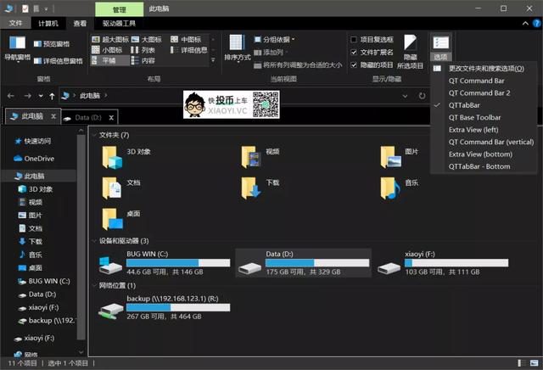Select the 管理 contextual tab

click(120, 9)
